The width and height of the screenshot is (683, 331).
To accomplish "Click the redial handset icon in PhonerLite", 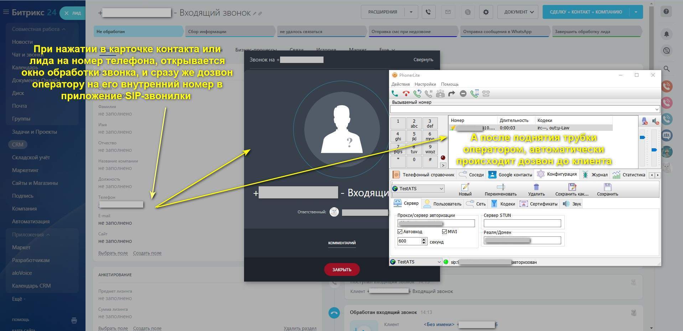I will pos(417,94).
